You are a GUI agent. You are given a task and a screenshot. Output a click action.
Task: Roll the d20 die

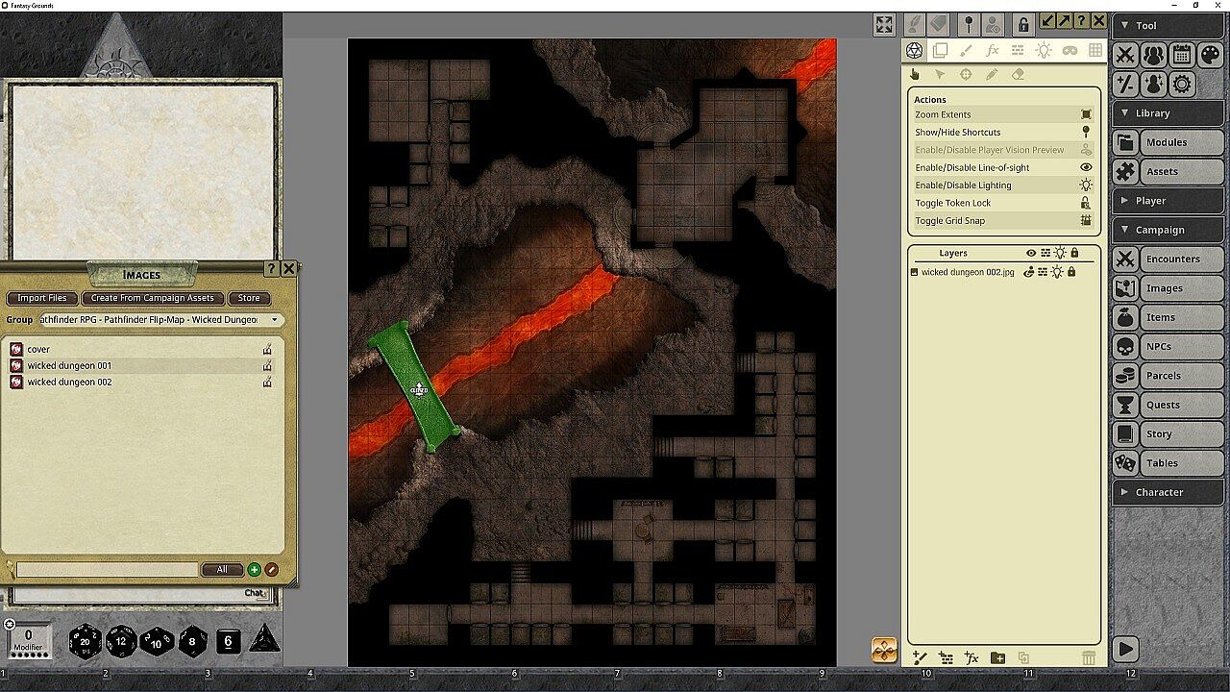(85, 641)
